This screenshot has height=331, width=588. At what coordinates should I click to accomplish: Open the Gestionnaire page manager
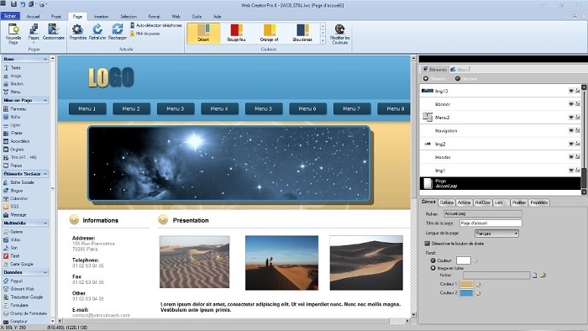(54, 32)
